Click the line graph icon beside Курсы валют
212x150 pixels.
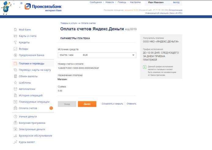pyautogui.click(x=16, y=142)
